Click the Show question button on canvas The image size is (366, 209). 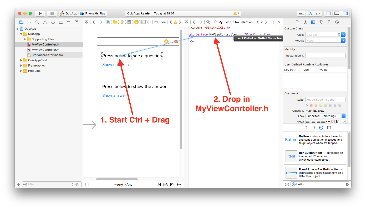tap(115, 65)
